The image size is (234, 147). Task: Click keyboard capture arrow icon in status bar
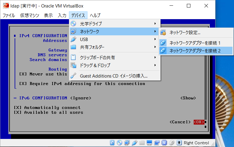tap(179, 143)
